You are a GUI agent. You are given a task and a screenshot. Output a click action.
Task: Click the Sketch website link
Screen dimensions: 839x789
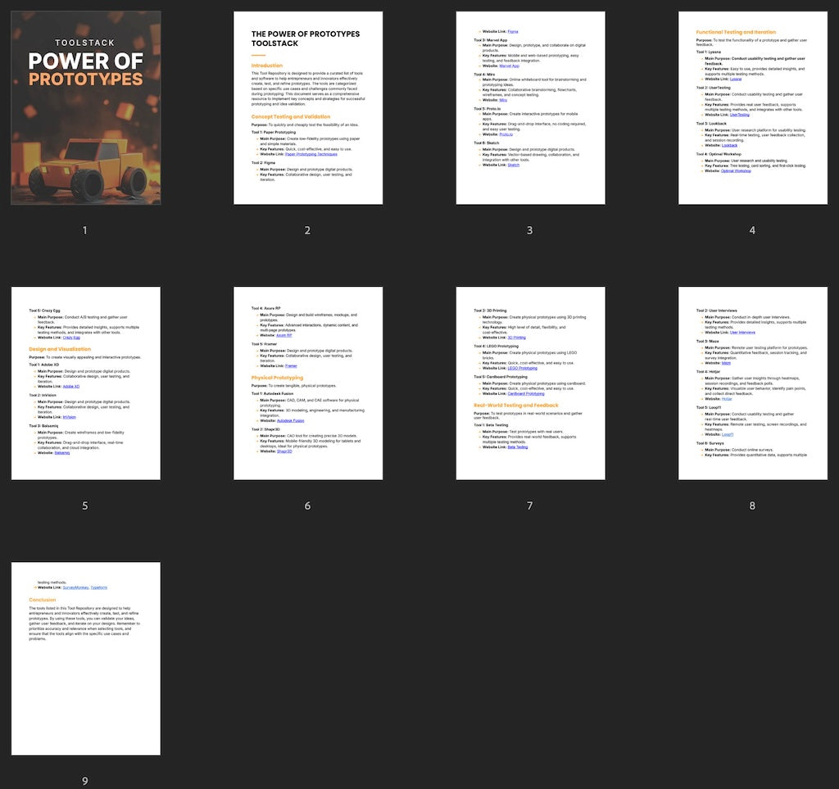pyautogui.click(x=514, y=165)
